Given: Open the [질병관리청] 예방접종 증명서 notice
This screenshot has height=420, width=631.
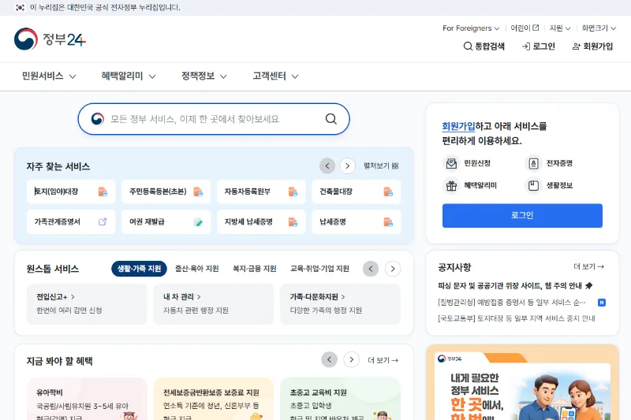Looking at the screenshot, I should [511, 303].
